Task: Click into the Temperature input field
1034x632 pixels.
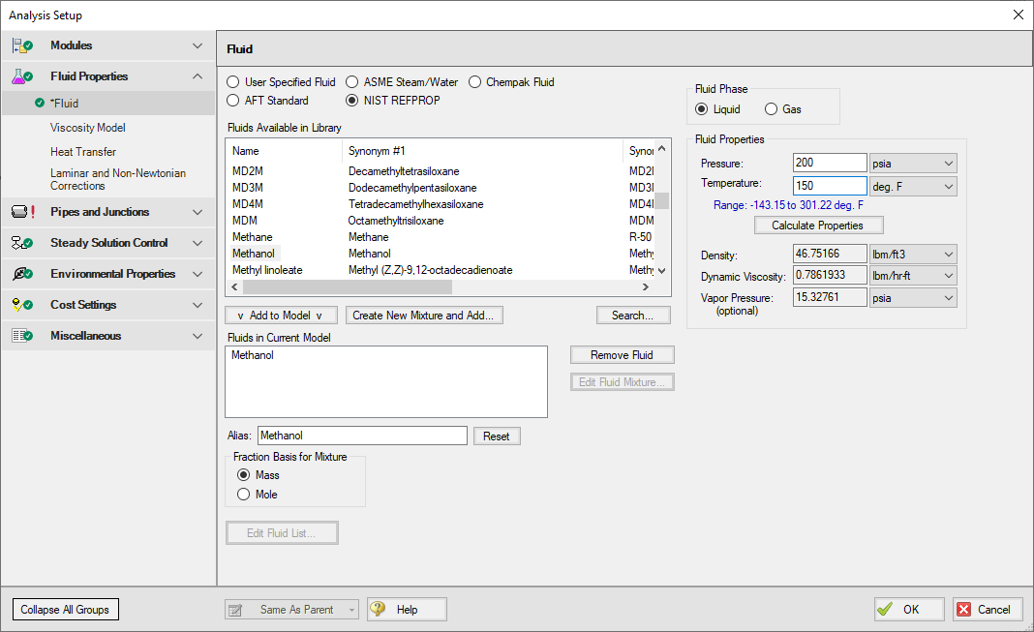Action: point(829,186)
